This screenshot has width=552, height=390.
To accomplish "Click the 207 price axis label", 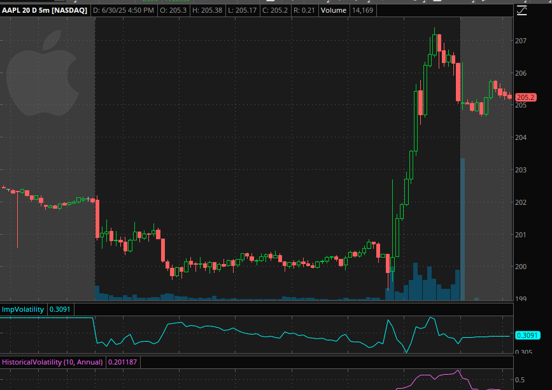I will click(521, 41).
